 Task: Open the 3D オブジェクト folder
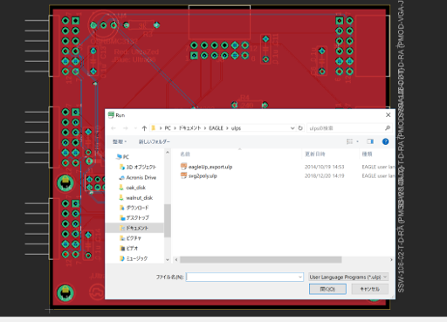point(138,167)
